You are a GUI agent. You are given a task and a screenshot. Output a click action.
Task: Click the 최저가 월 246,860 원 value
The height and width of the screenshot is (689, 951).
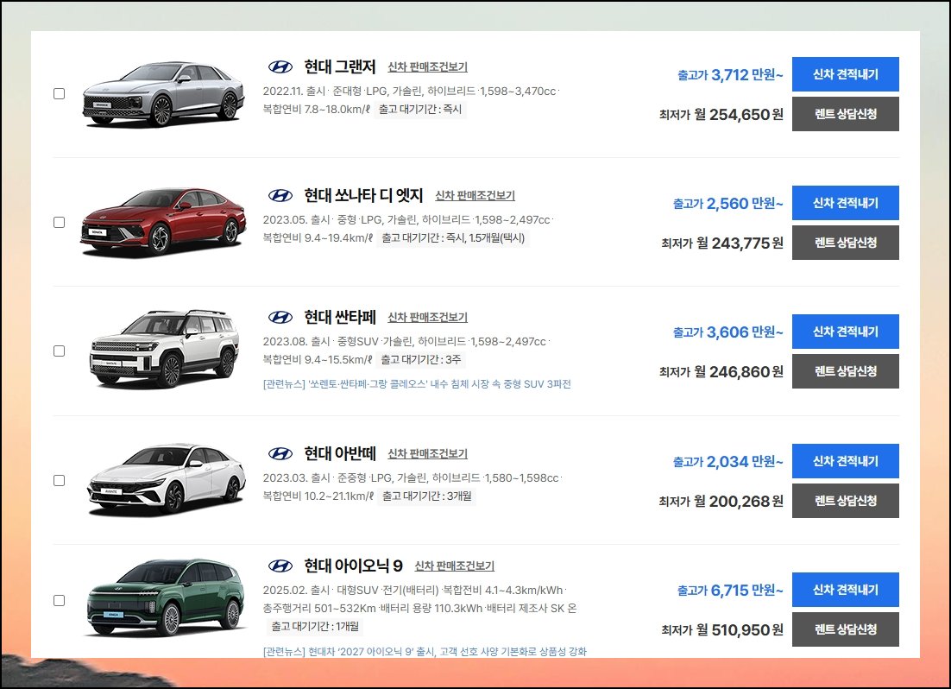tap(721, 371)
